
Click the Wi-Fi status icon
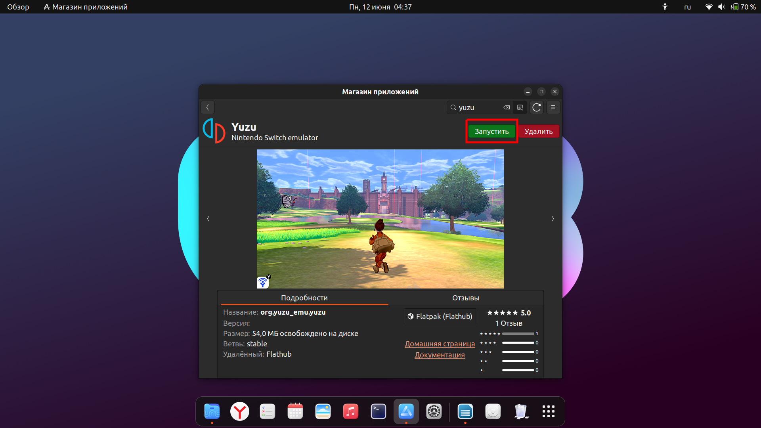click(x=709, y=7)
